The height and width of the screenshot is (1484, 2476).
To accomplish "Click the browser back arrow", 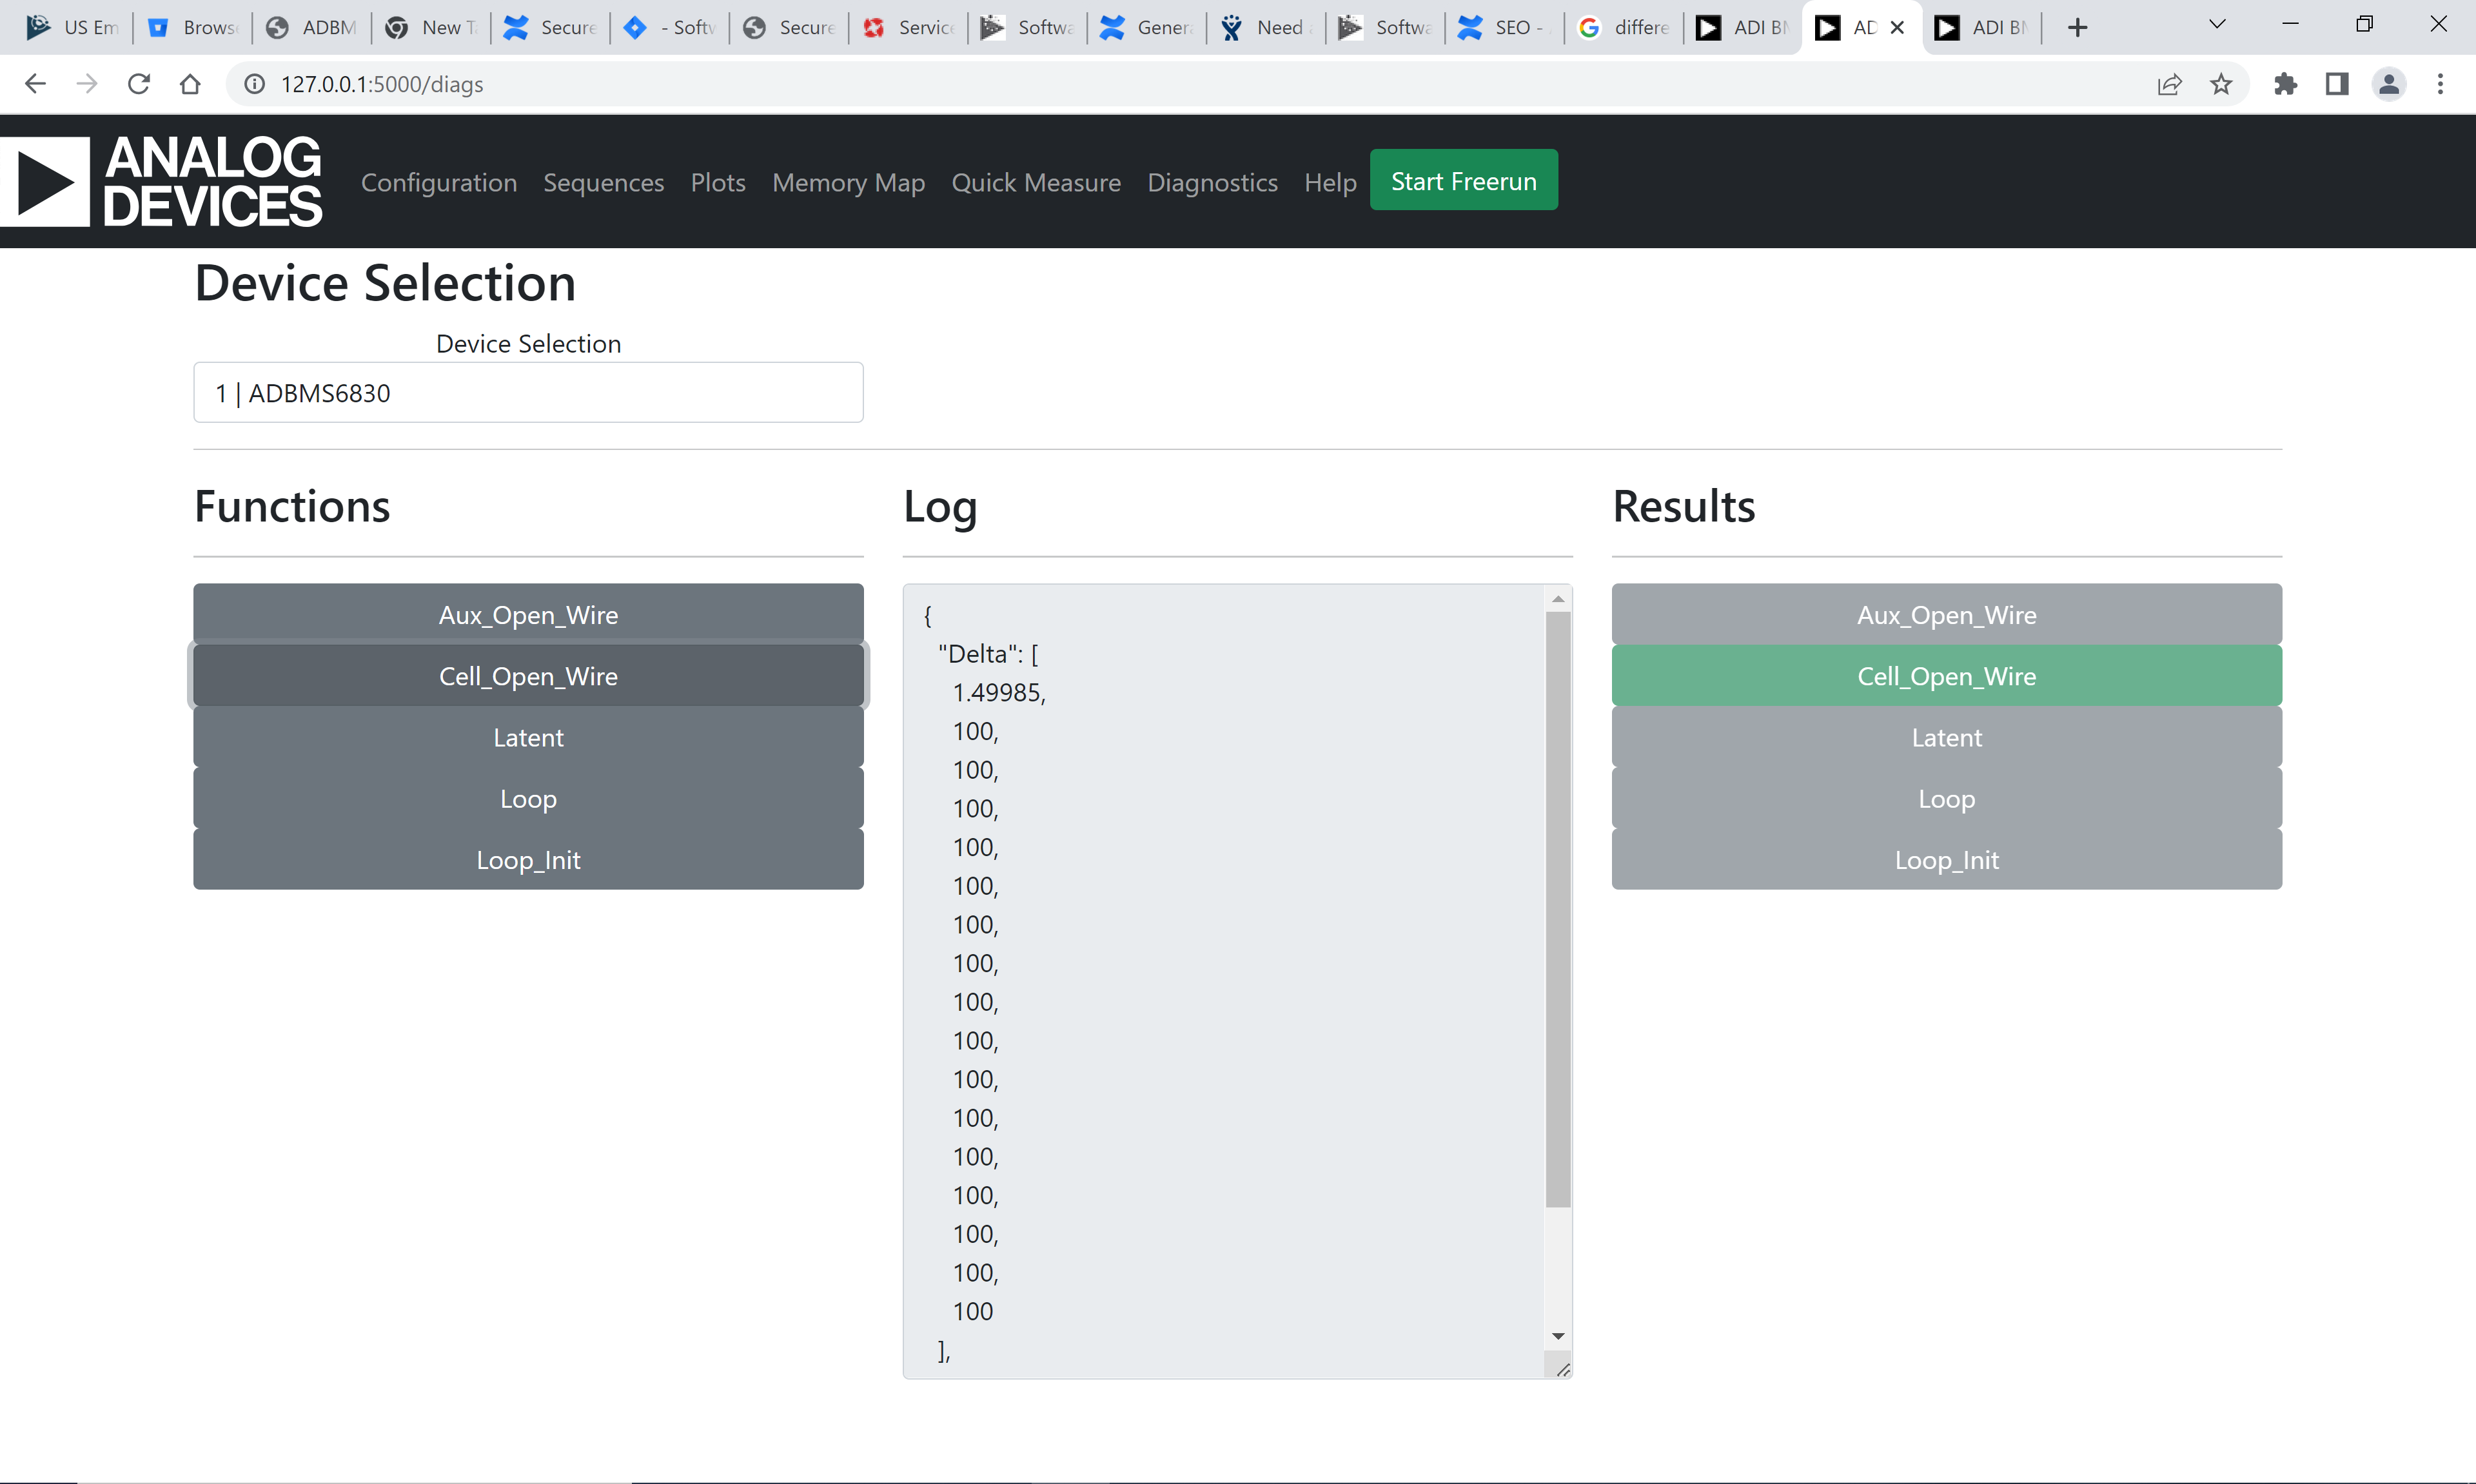I will pyautogui.click(x=36, y=84).
